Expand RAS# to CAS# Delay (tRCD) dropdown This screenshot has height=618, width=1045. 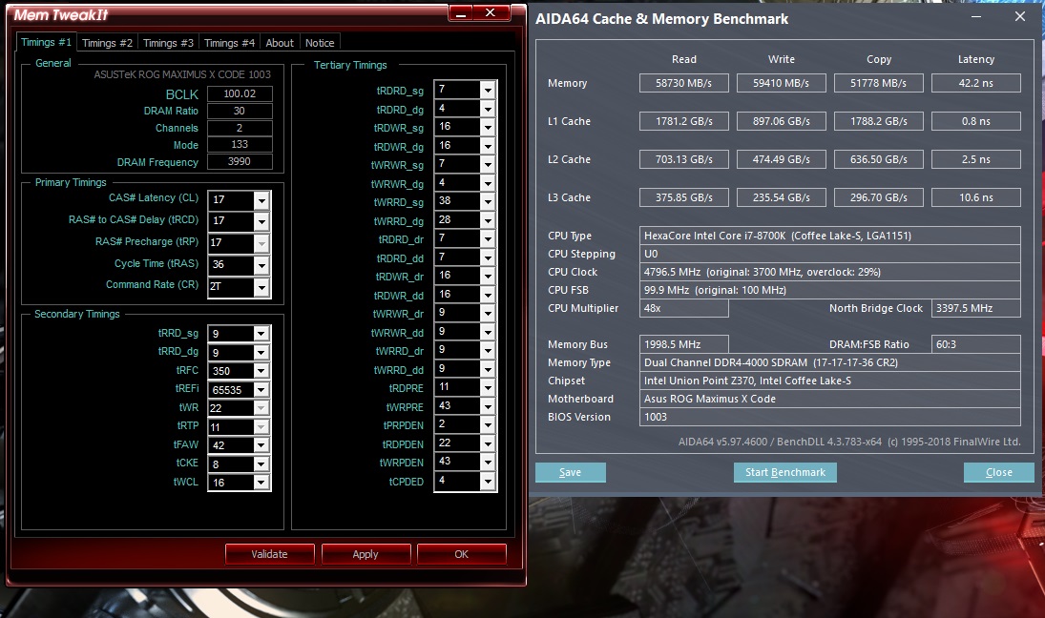pos(261,221)
